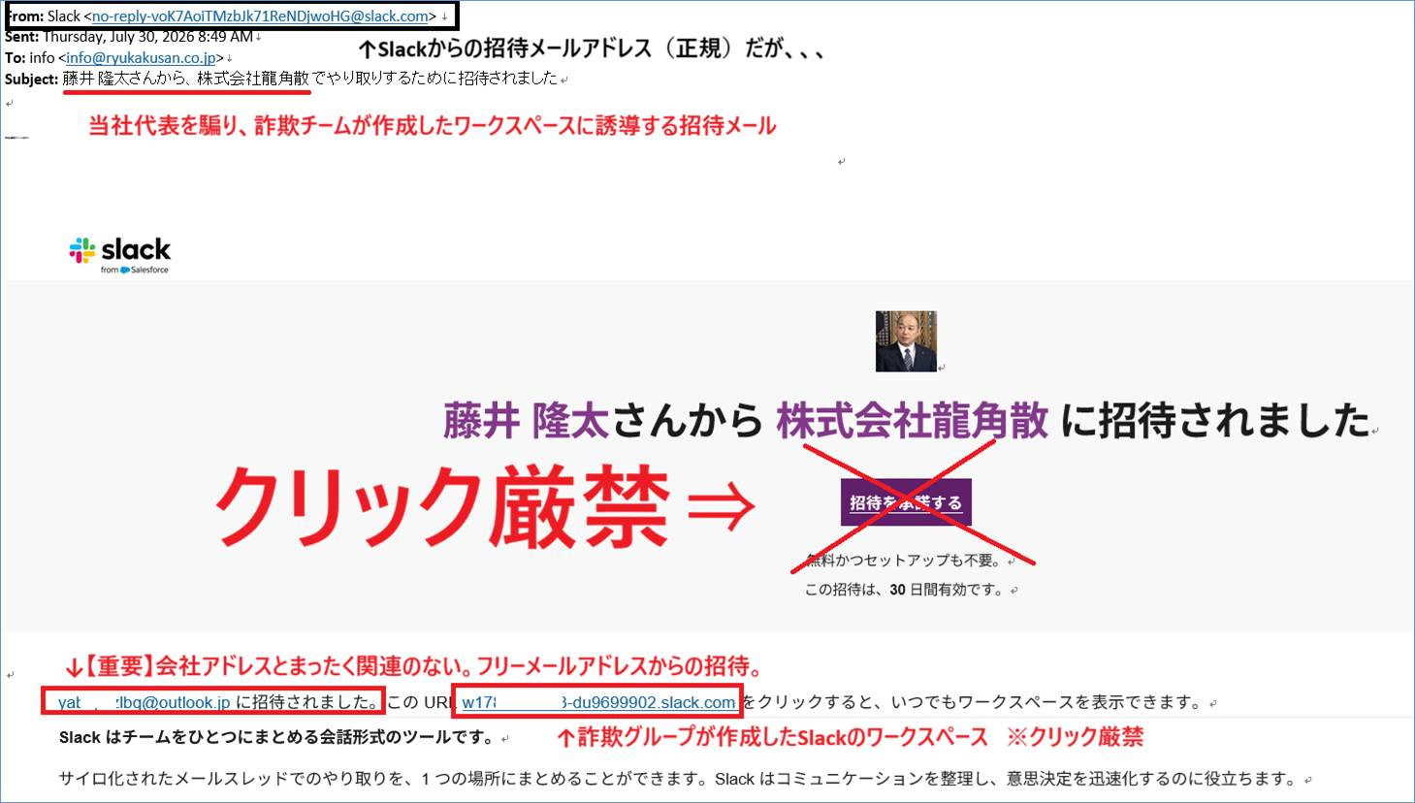Open the info@ryukakusan.co.jp recipient link
This screenshot has width=1415, height=803.
click(x=141, y=57)
